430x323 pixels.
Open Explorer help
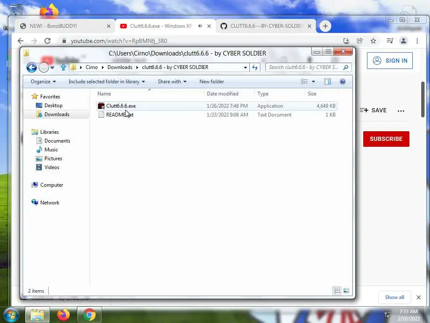click(x=343, y=82)
